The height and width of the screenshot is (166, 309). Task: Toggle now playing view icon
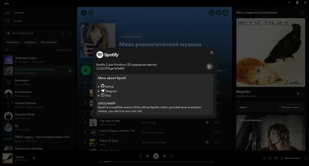pyautogui.click(x=265, y=158)
